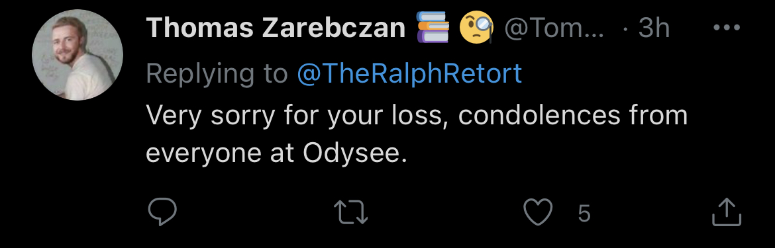View Thomas Zarebczan's profile picture
Image resolution: width=775 pixels, height=248 pixels.
[x=77, y=55]
